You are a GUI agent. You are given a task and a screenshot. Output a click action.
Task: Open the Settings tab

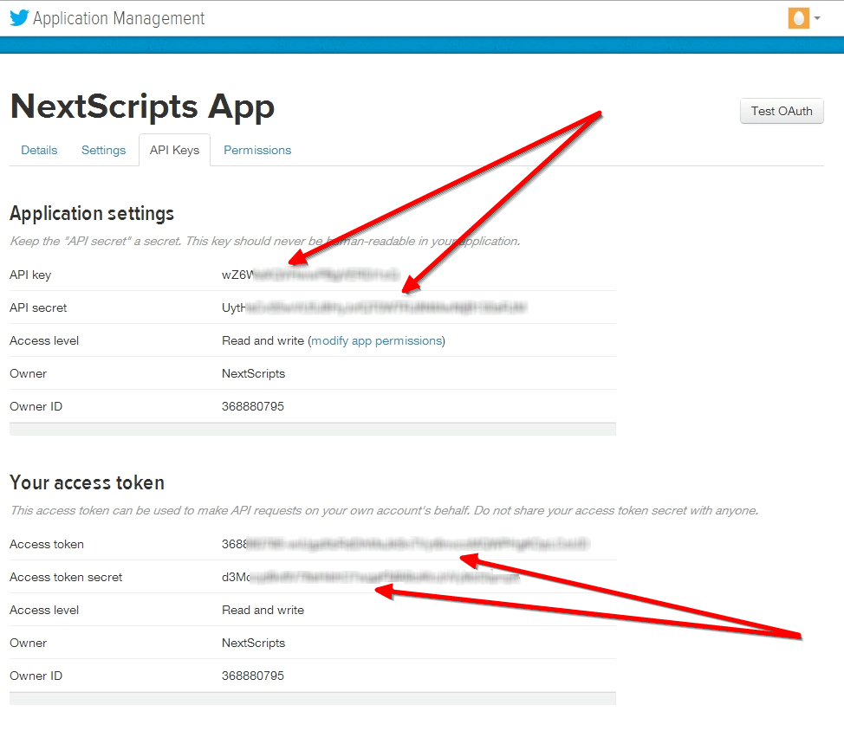(103, 150)
